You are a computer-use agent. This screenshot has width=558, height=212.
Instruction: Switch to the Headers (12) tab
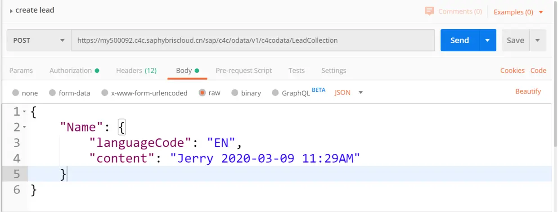pyautogui.click(x=136, y=71)
